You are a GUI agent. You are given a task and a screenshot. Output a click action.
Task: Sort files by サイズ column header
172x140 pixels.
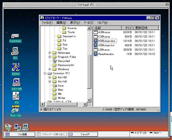tap(128, 28)
